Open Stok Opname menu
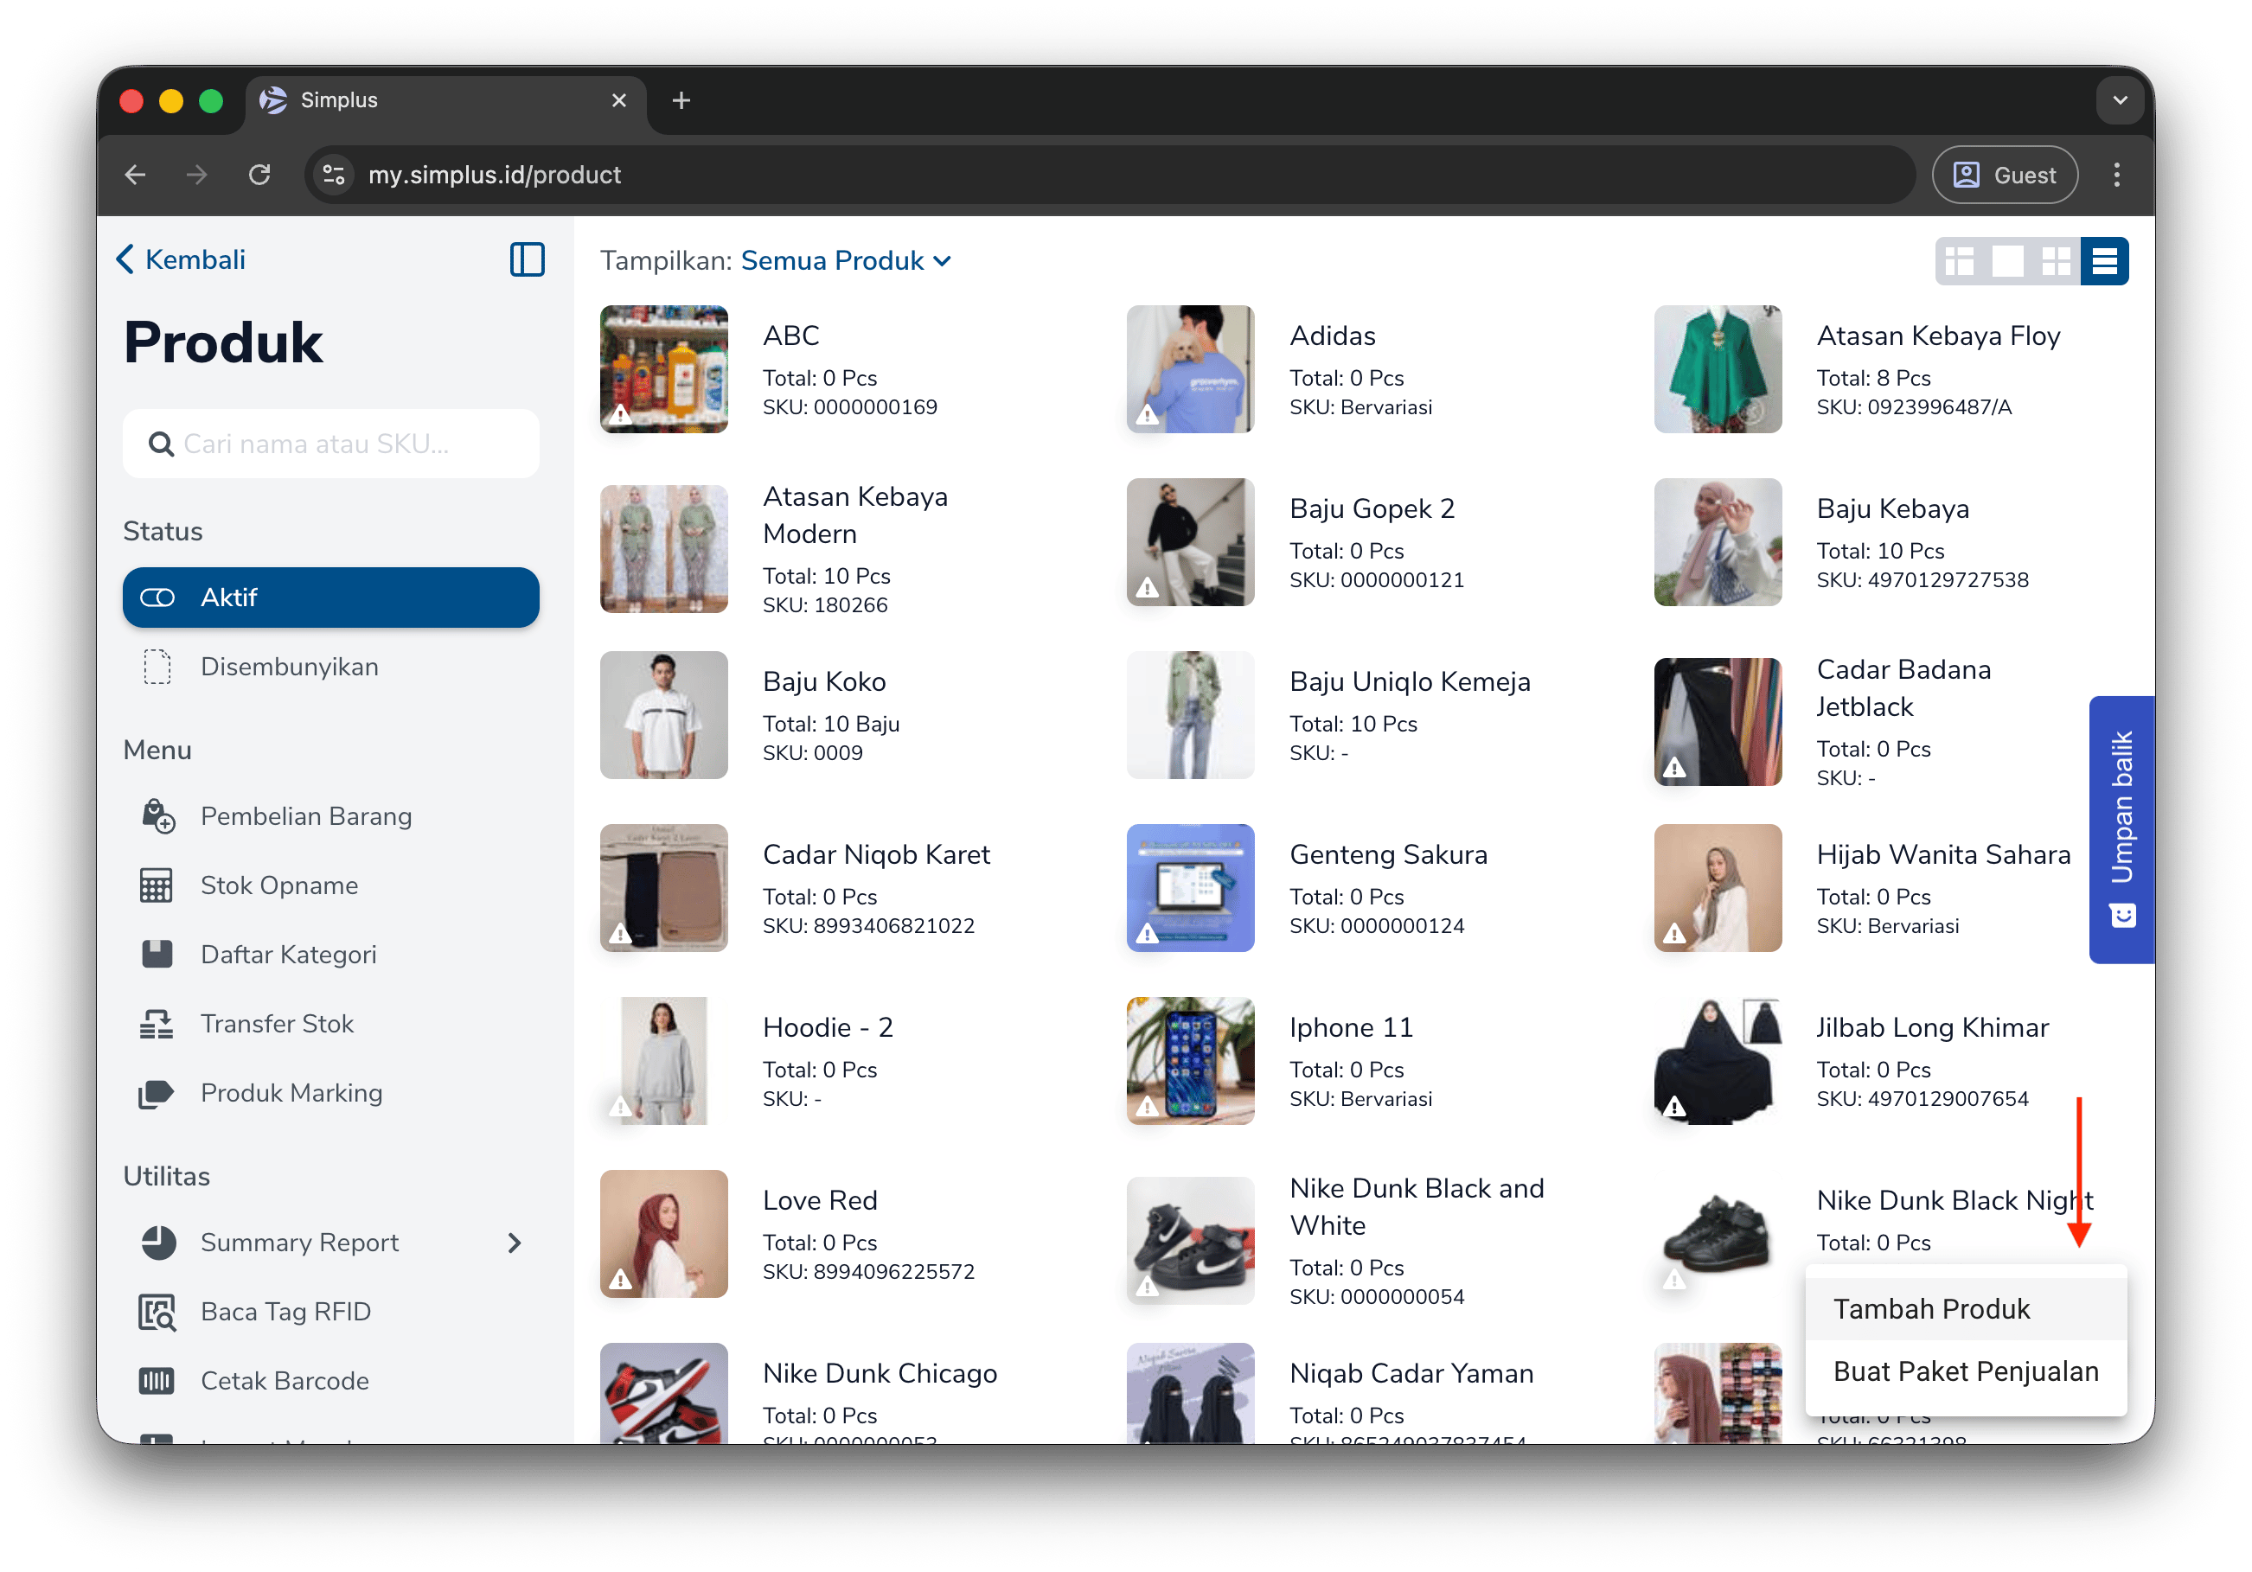Viewport: 2252px width, 1572px height. pyautogui.click(x=279, y=885)
